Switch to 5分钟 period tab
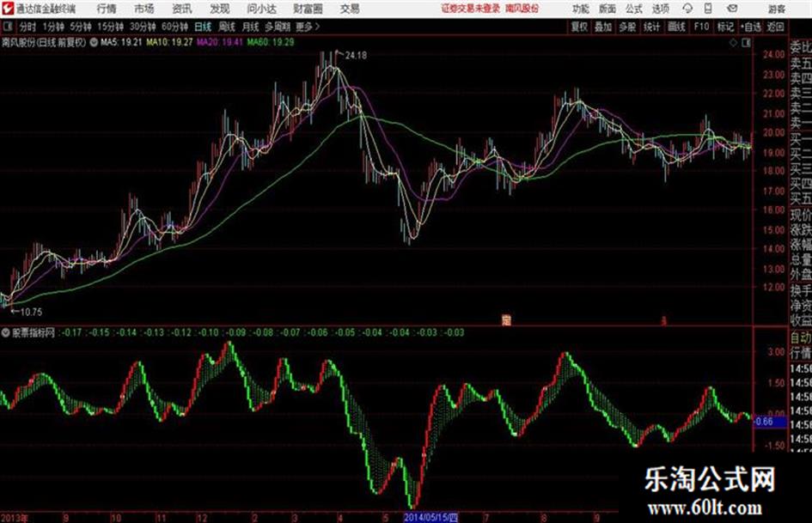Viewport: 812px width, 523px height. coord(80,27)
